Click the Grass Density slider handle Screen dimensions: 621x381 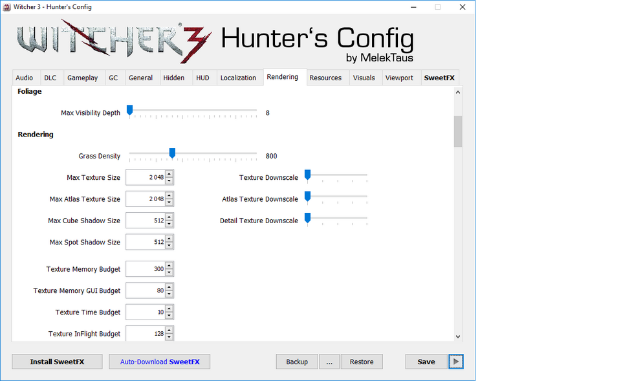click(x=172, y=153)
